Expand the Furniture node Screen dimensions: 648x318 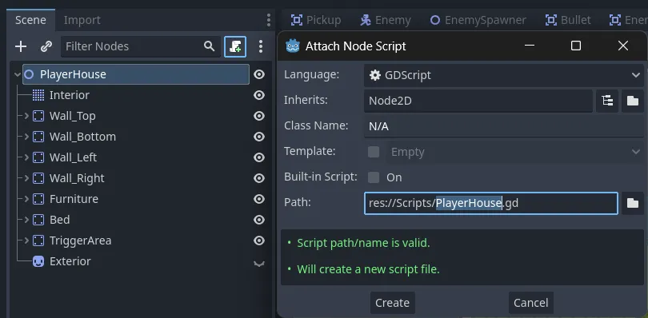tap(26, 199)
